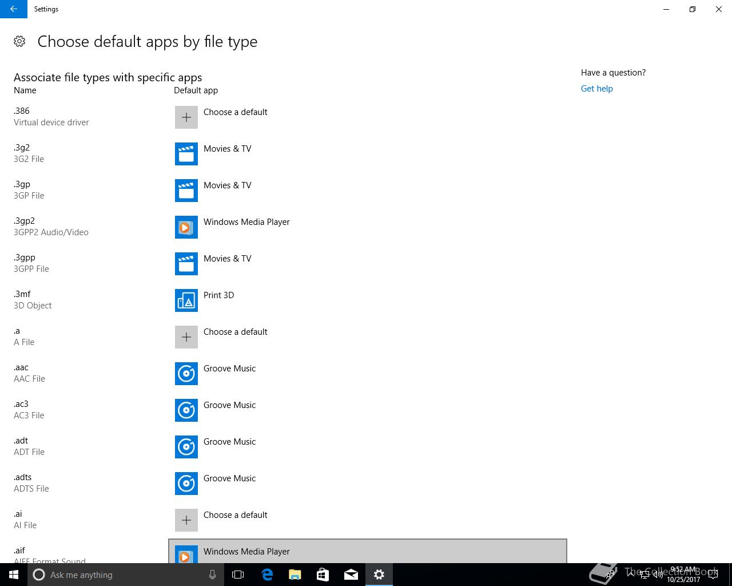Viewport: 732px width, 586px height.
Task: Click Movies & TV icon for .3g2
Action: (186, 154)
